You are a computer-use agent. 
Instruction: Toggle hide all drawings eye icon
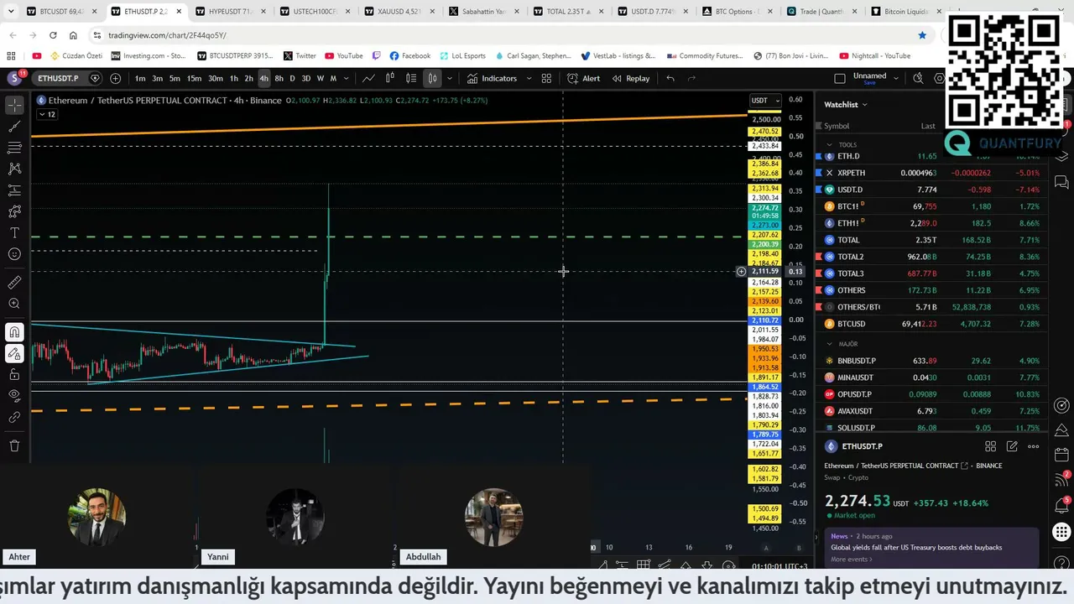[14, 396]
